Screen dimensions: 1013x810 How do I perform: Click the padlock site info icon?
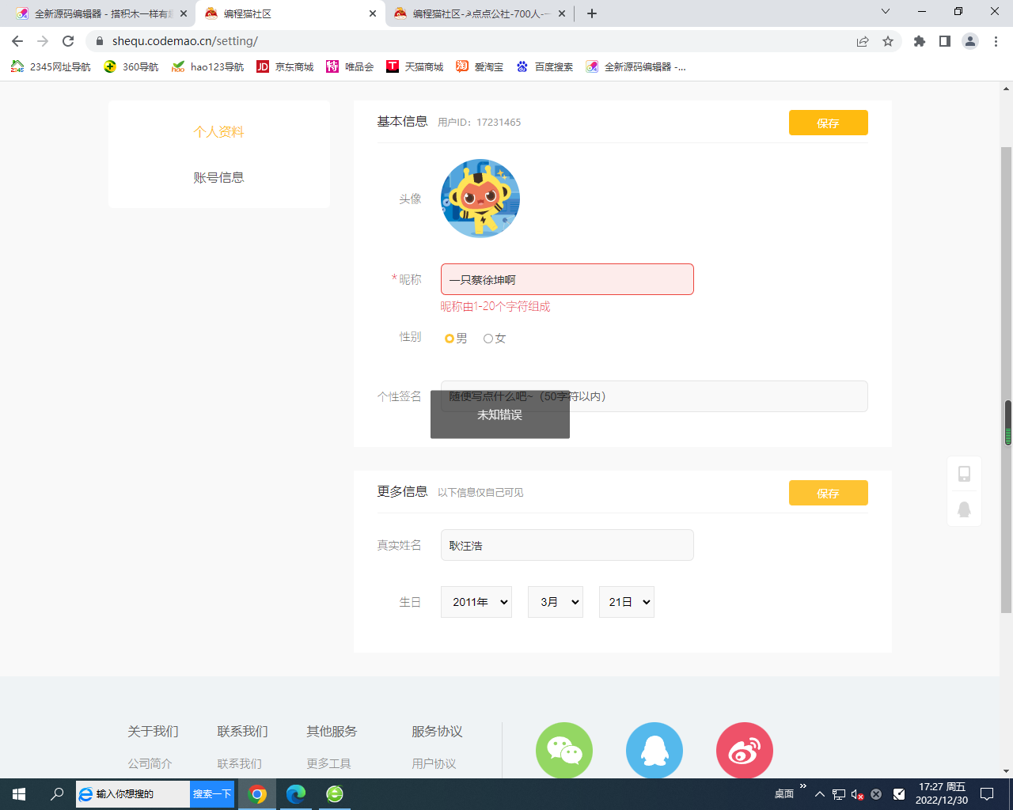[100, 41]
